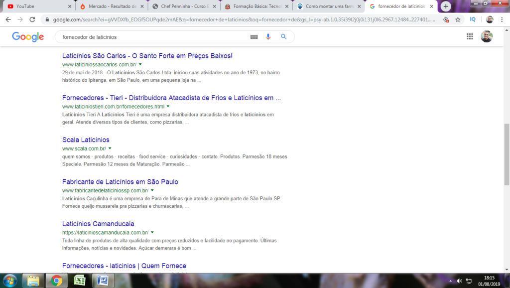Open Fornecedores - Tieri Distribuidora result
The image size is (510, 288).
pyautogui.click(x=171, y=98)
